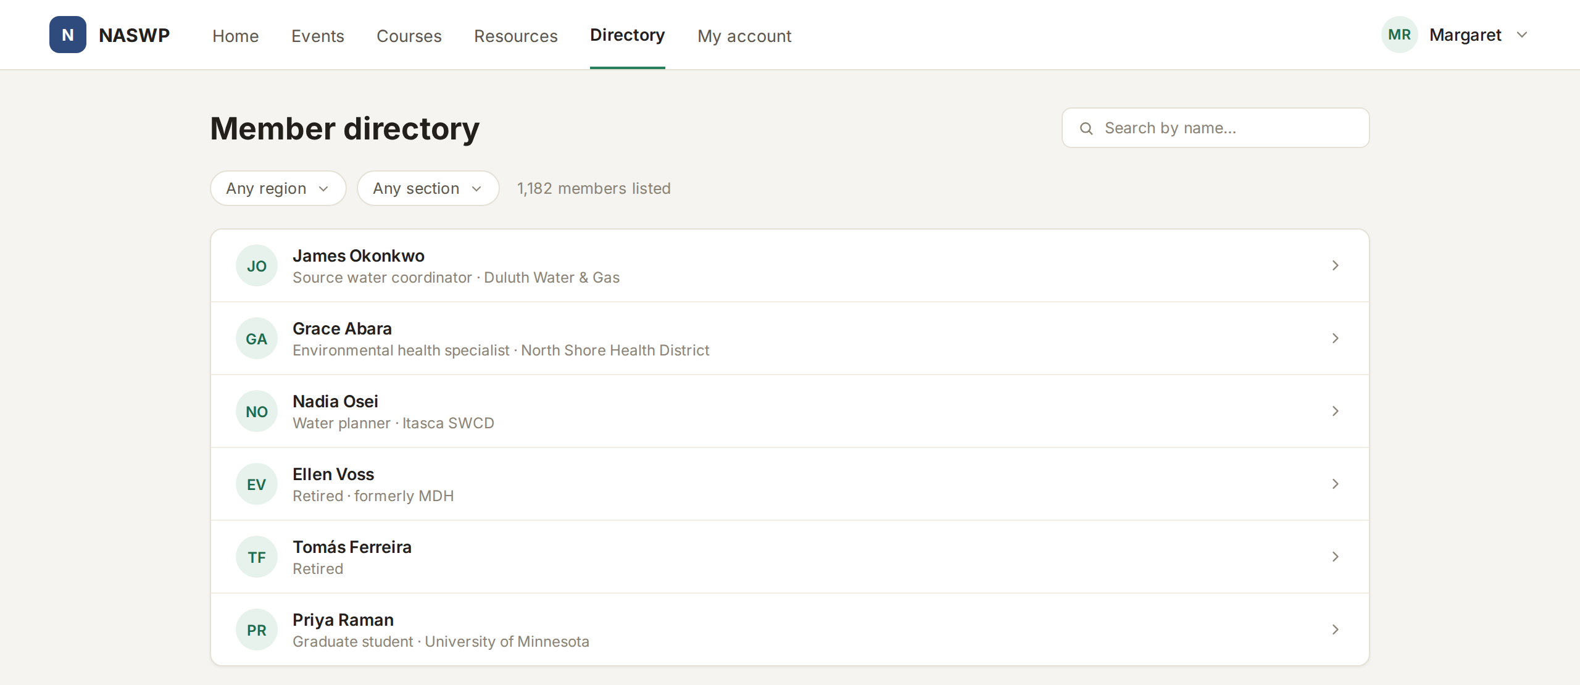
Task: Click James Okonkwo's JO avatar
Action: pos(257,265)
